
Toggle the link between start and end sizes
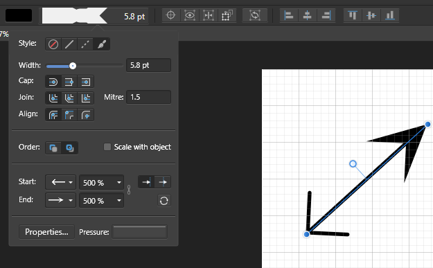[x=129, y=190]
